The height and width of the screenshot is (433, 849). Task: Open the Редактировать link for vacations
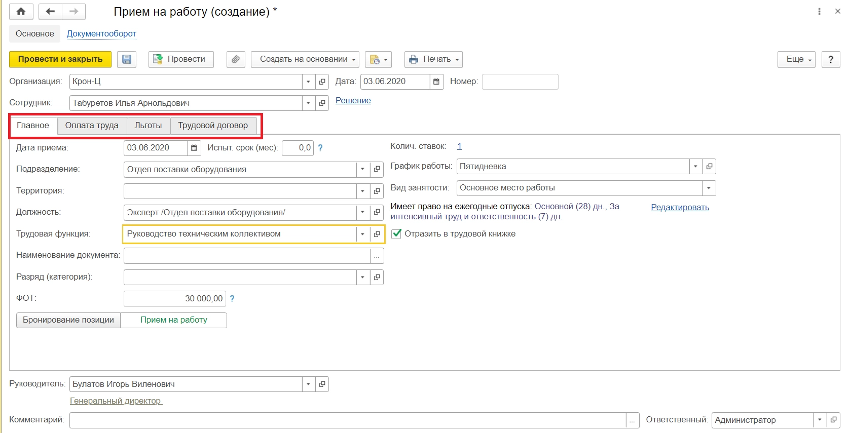click(680, 208)
